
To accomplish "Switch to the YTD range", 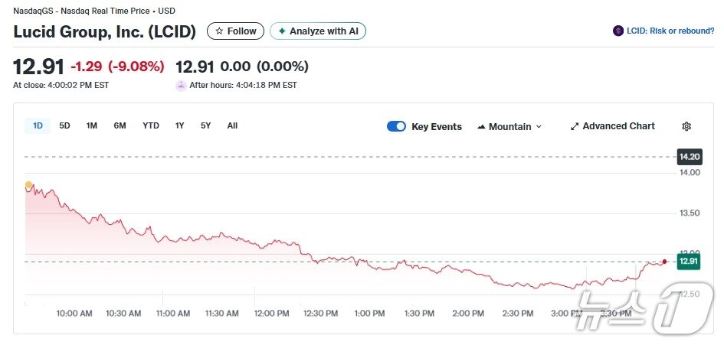I will pyautogui.click(x=151, y=125).
